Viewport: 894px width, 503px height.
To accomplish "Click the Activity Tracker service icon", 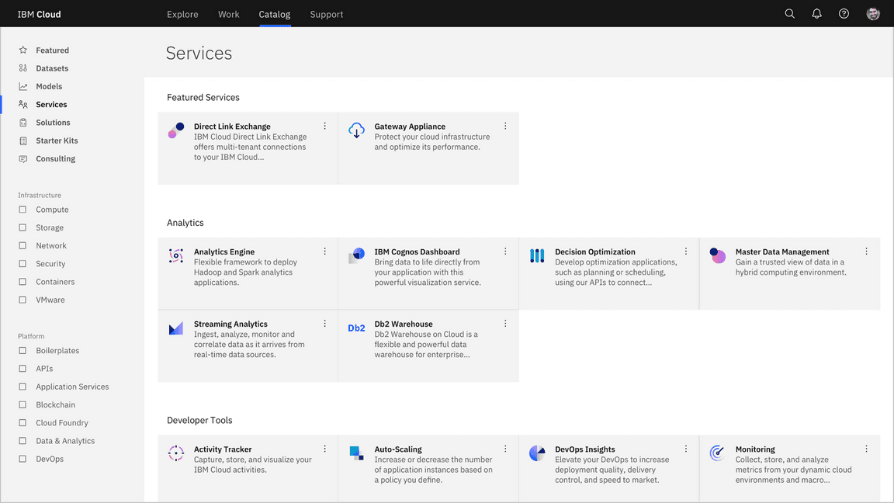I will click(176, 453).
